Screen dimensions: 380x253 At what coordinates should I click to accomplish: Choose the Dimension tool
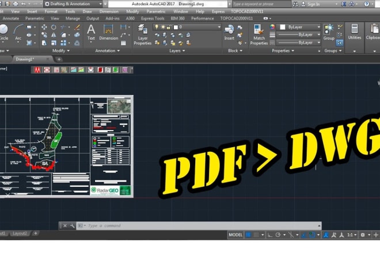109,32
